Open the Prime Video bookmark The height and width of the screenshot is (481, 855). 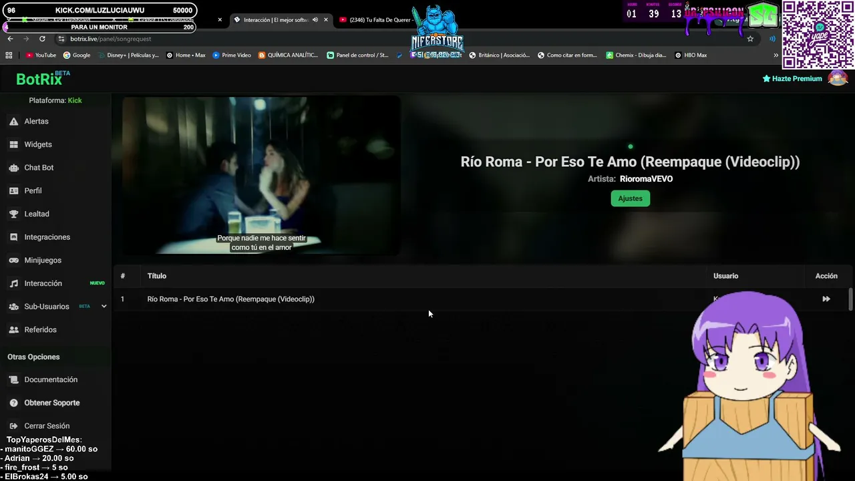click(232, 55)
